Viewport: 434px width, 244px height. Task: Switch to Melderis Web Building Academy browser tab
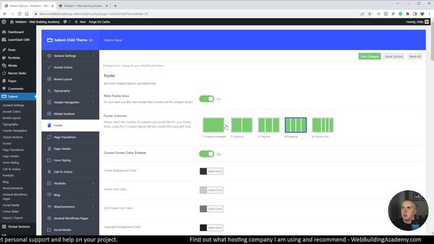click(x=83, y=5)
